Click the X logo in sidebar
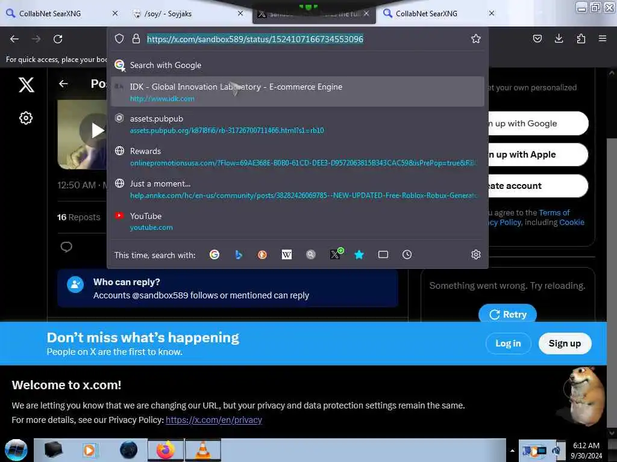 point(27,84)
